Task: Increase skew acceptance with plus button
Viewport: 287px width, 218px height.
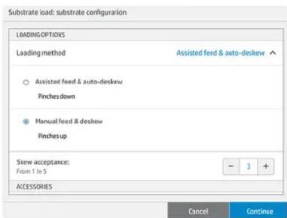Action: point(266,166)
